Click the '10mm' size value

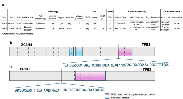[x=18, y=23]
